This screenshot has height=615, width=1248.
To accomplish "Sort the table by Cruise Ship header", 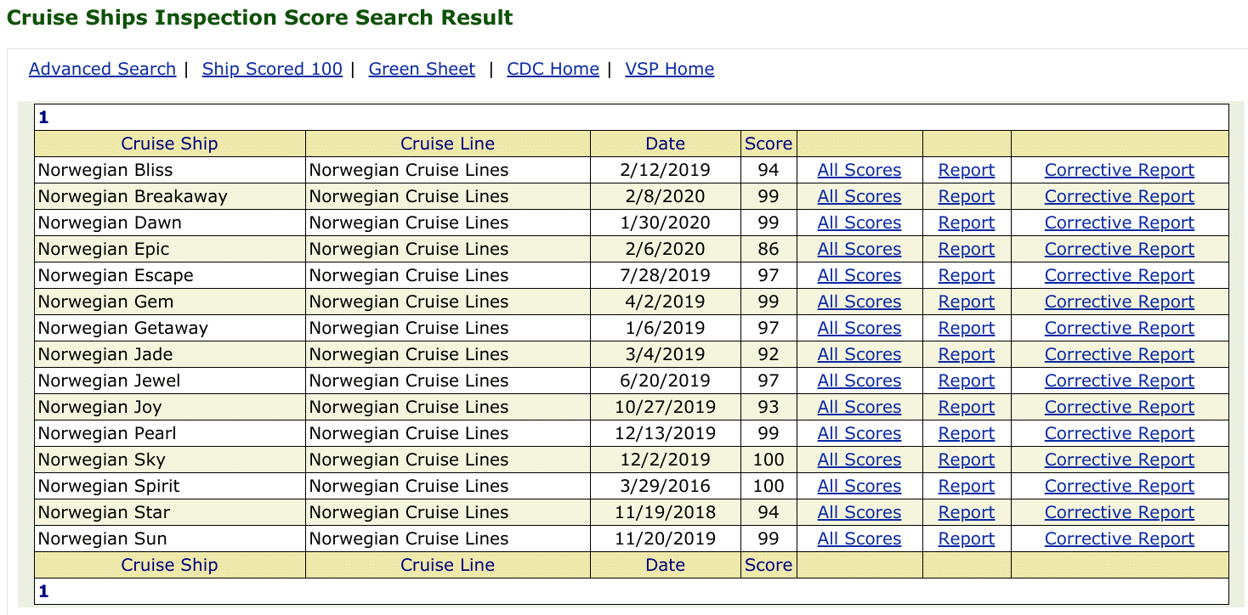I will (x=168, y=143).
